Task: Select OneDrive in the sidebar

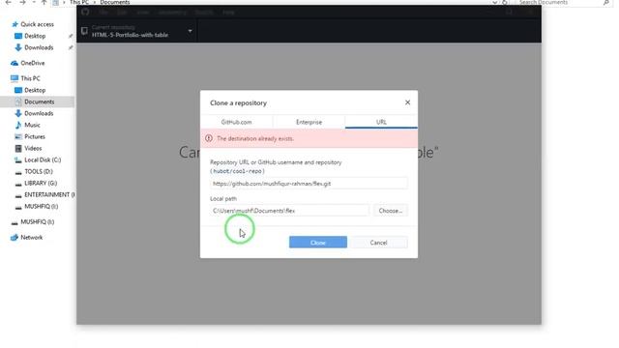Action: (32, 63)
